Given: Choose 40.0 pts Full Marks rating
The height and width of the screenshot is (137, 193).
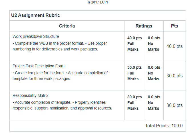Looking at the screenshot, I should 134,44.
